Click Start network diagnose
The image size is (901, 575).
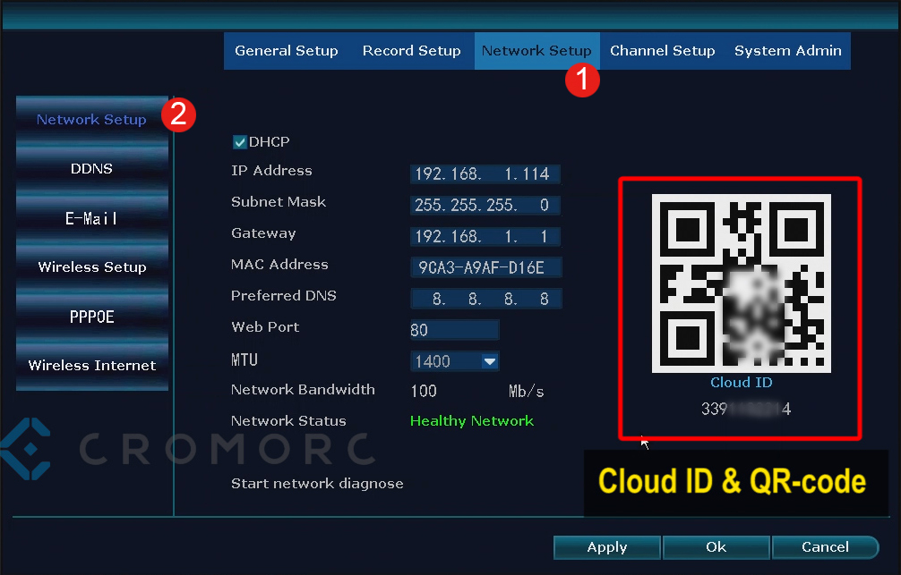pos(317,484)
